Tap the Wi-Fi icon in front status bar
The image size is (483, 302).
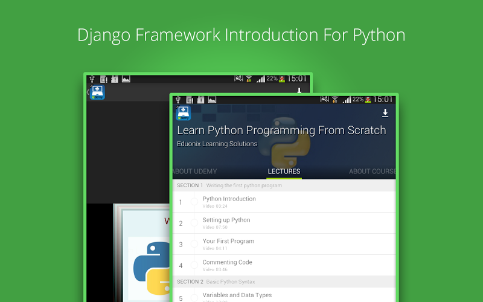(335, 100)
